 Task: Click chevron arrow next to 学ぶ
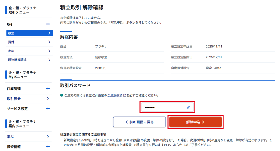coord(48,137)
